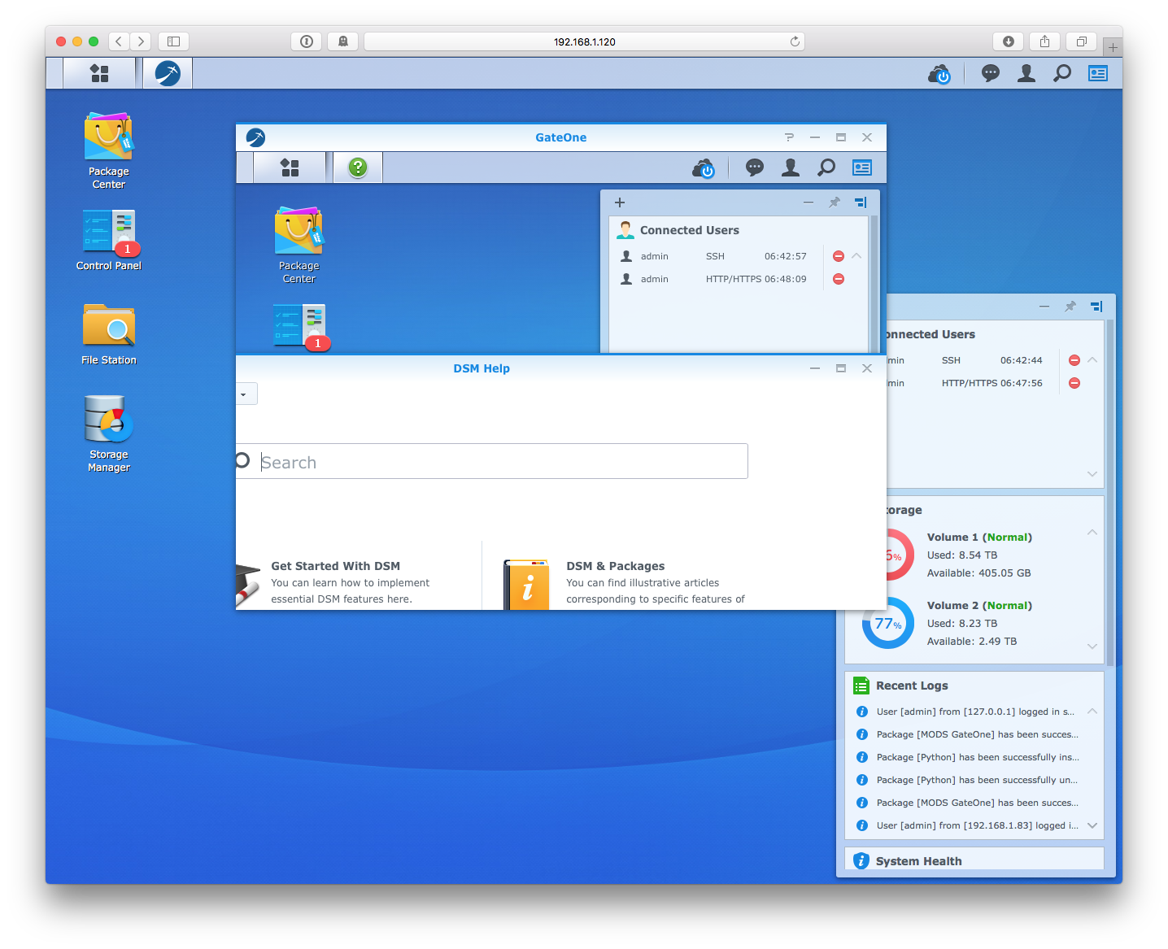Open the user options menu in outer taskbar
1168x949 pixels.
[1026, 73]
